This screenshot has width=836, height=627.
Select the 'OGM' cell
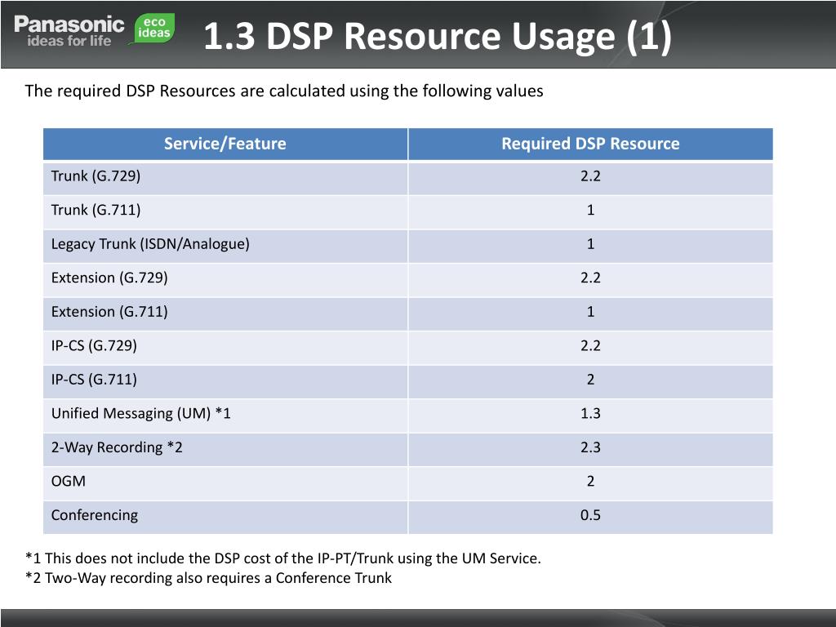[x=225, y=483]
